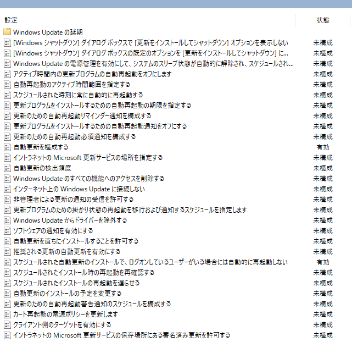Select スケジュールされたインストール時の再起動を再確認する text
This screenshot has width=352, height=342.
pos(83,273)
